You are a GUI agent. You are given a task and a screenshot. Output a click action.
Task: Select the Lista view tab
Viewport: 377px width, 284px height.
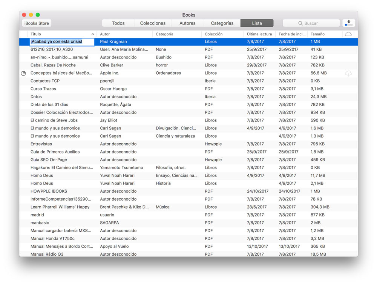pyautogui.click(x=257, y=23)
